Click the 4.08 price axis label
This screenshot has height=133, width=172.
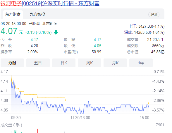[4, 100]
